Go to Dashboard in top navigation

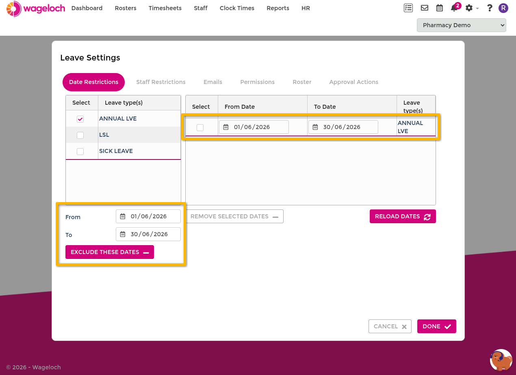pyautogui.click(x=87, y=8)
